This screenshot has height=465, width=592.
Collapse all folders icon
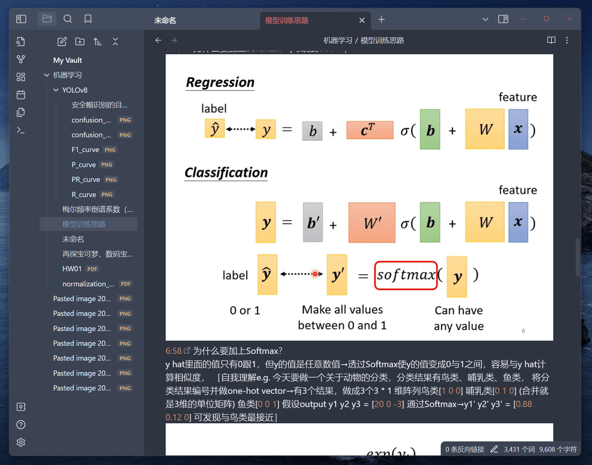pos(115,42)
